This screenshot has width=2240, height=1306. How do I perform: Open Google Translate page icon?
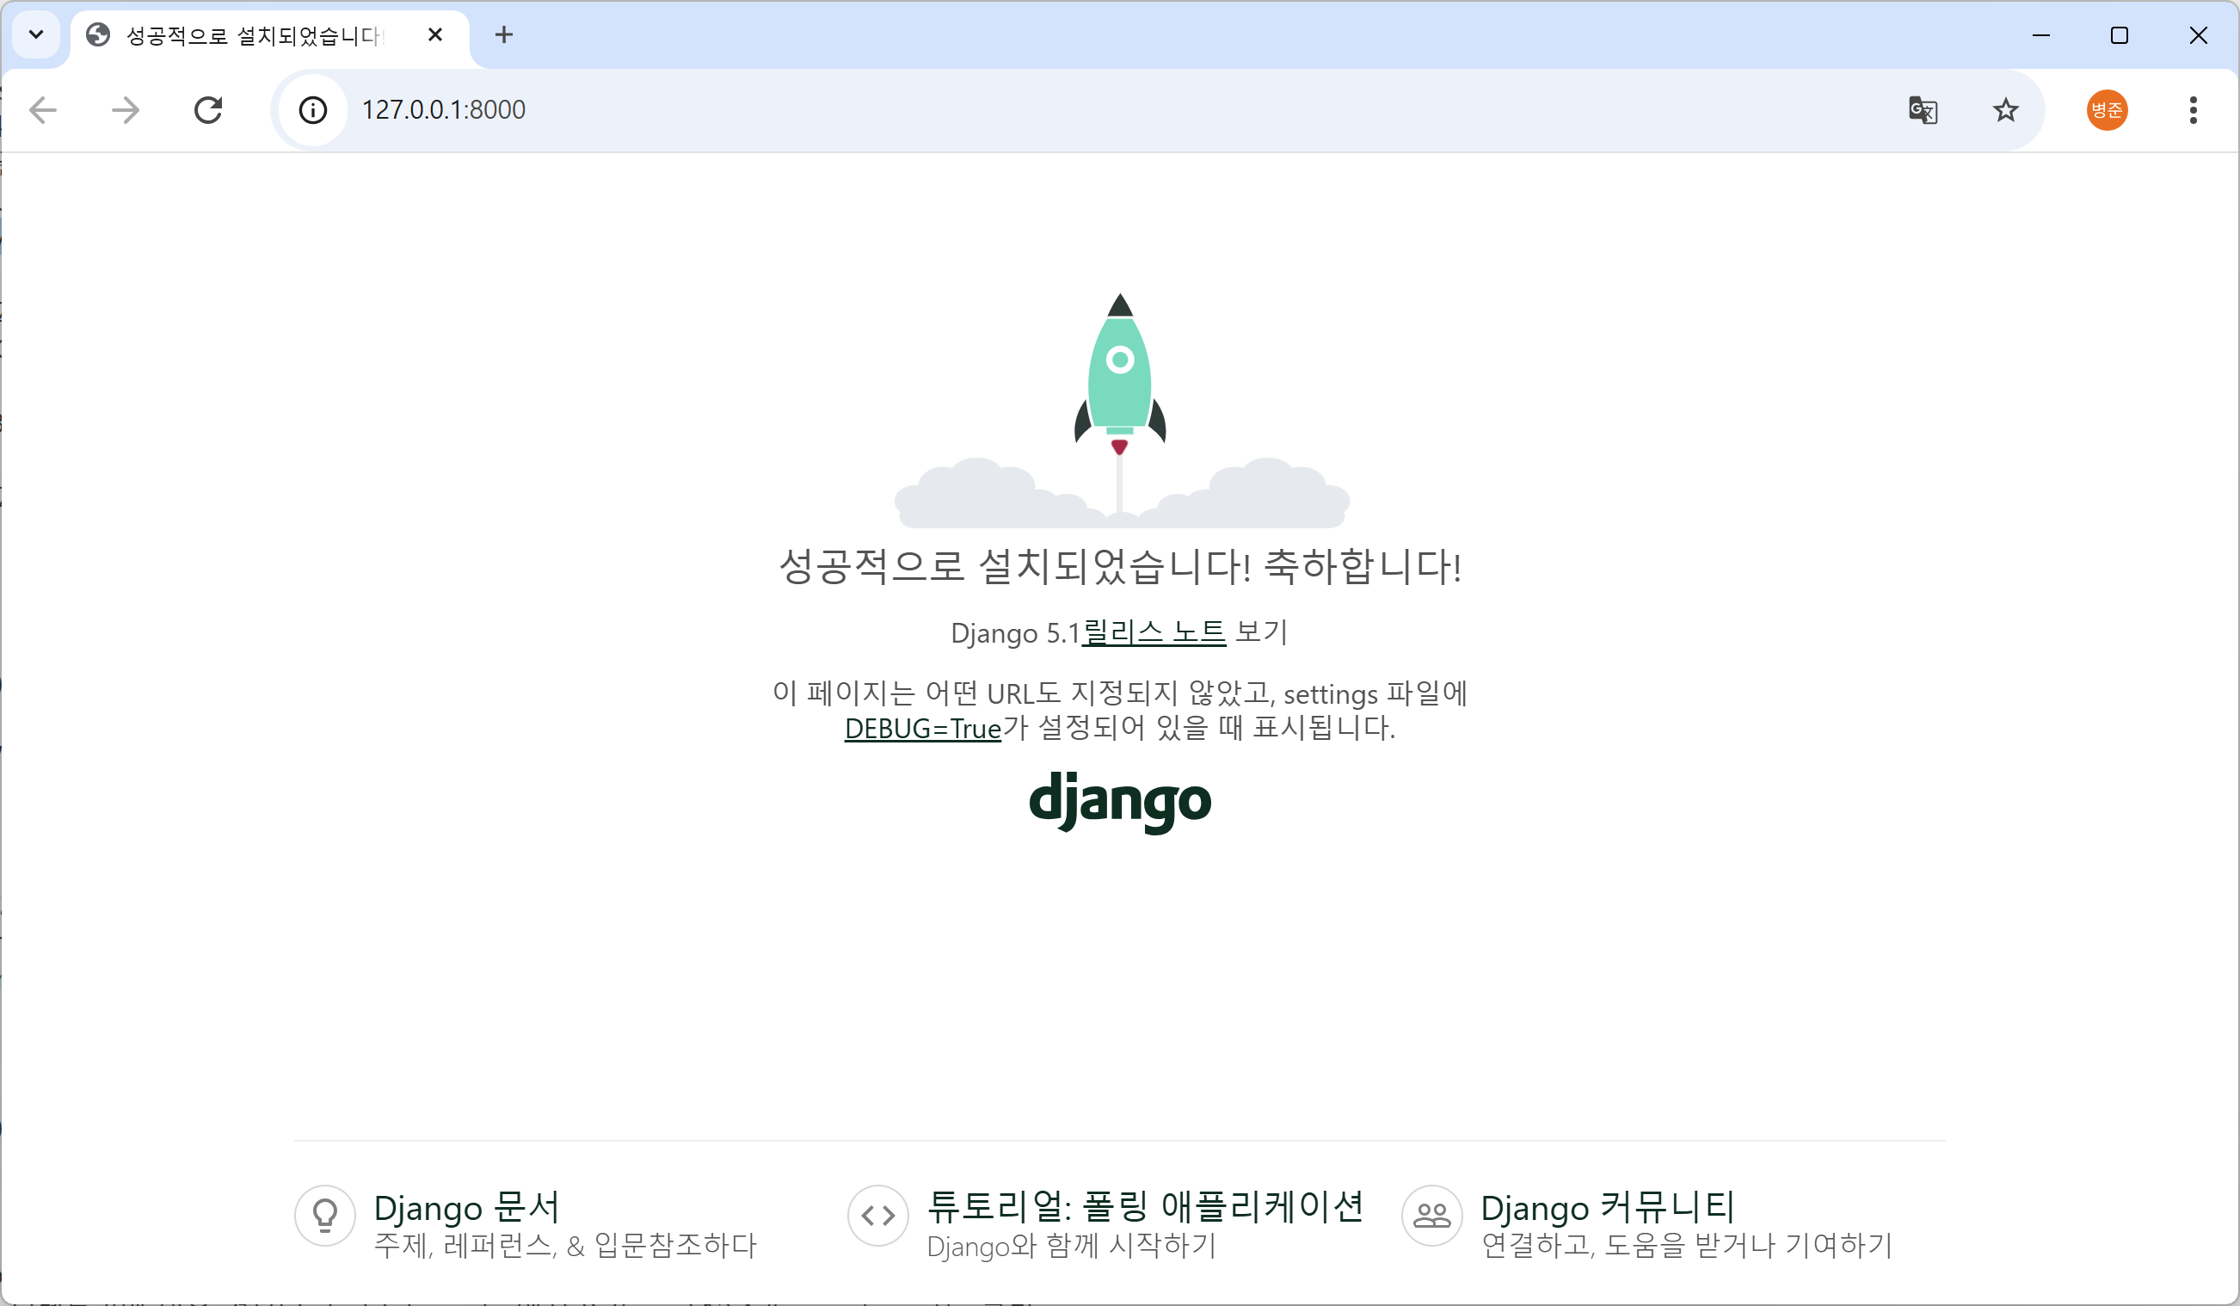(x=1923, y=110)
